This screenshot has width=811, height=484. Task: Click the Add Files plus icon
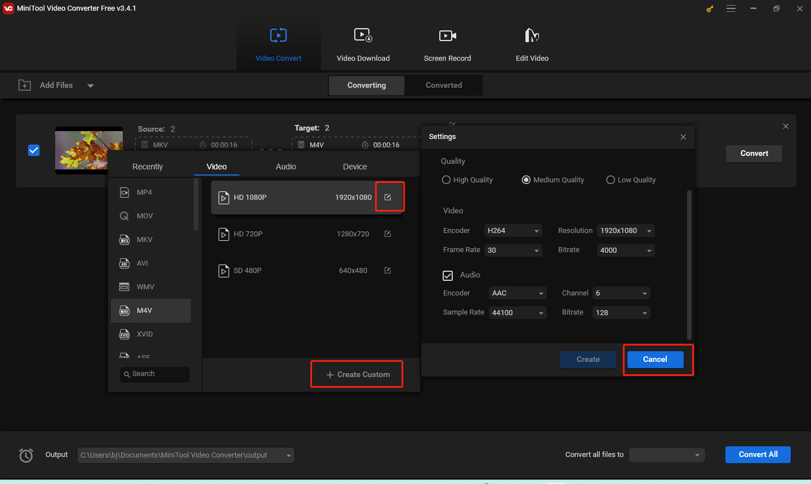[x=25, y=85]
